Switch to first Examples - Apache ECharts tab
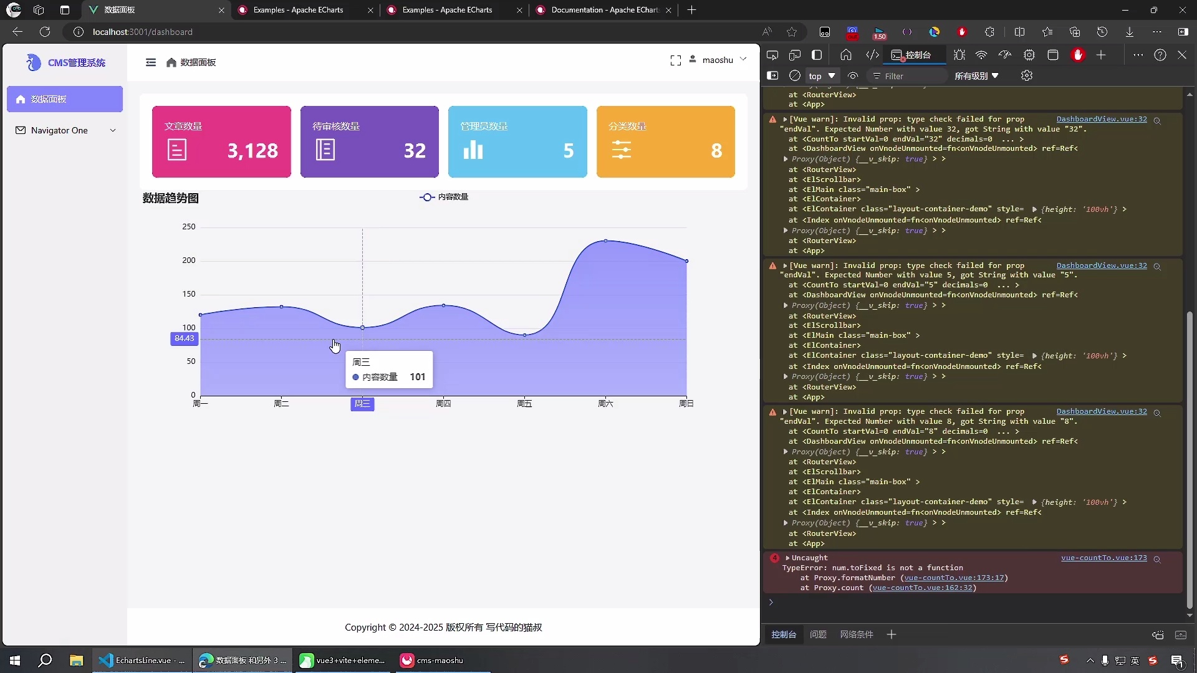Screen dimensions: 1197x673 (305, 10)
